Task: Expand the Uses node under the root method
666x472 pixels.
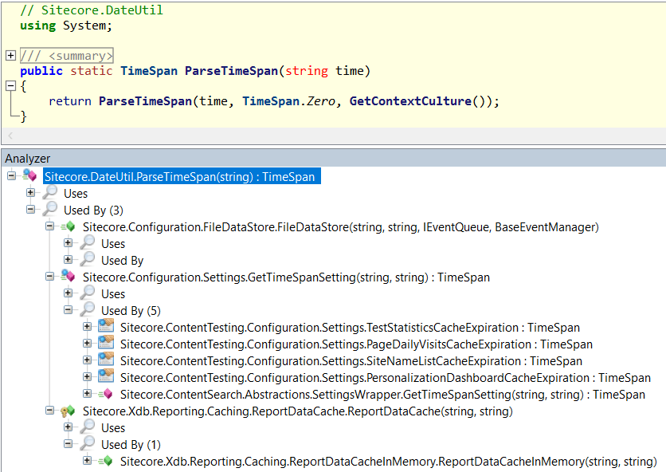Action: (x=30, y=193)
